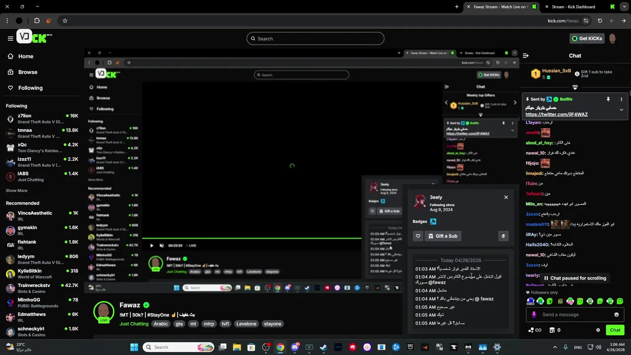Viewport: 631px width, 355px height.
Task: Open izoz11's channel in the sidebar
Action: 42,162
